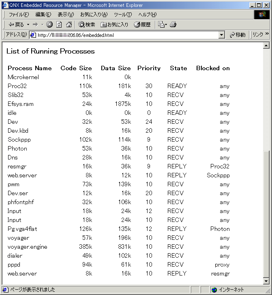Image resolution: width=272 pixels, height=295 pixels.
Task: Open the 編集(E) menu
Action: pyautogui.click(x=43, y=15)
